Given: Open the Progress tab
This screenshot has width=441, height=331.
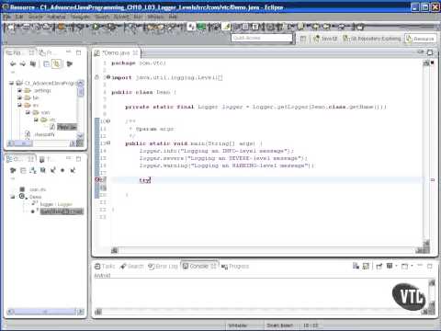Looking at the screenshot, I should point(235,266).
